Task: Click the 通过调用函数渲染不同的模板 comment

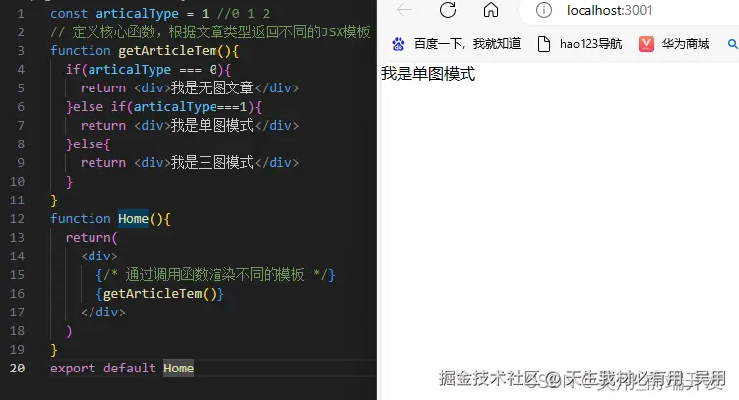Action: coord(215,275)
